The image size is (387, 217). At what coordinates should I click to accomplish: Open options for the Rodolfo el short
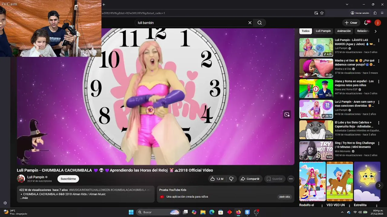[322, 206]
